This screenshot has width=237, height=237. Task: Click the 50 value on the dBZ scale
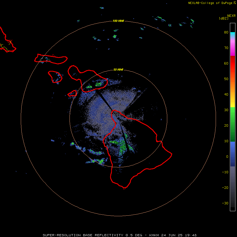coord(226,79)
